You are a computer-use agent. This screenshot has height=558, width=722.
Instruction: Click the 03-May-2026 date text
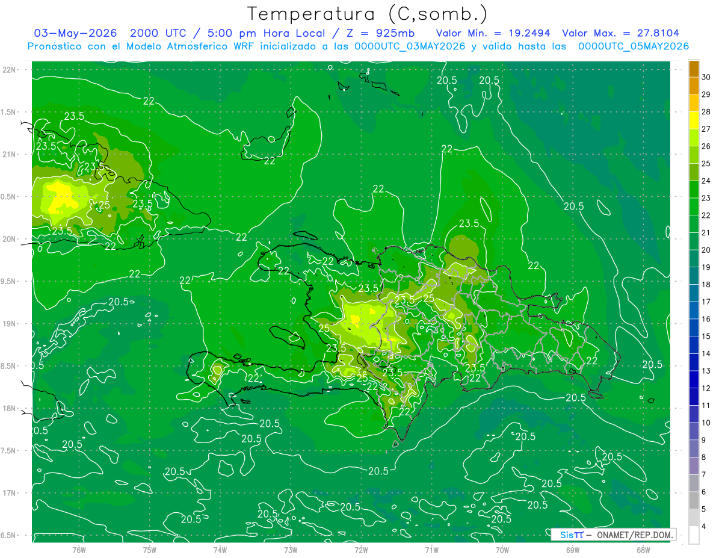click(x=76, y=33)
